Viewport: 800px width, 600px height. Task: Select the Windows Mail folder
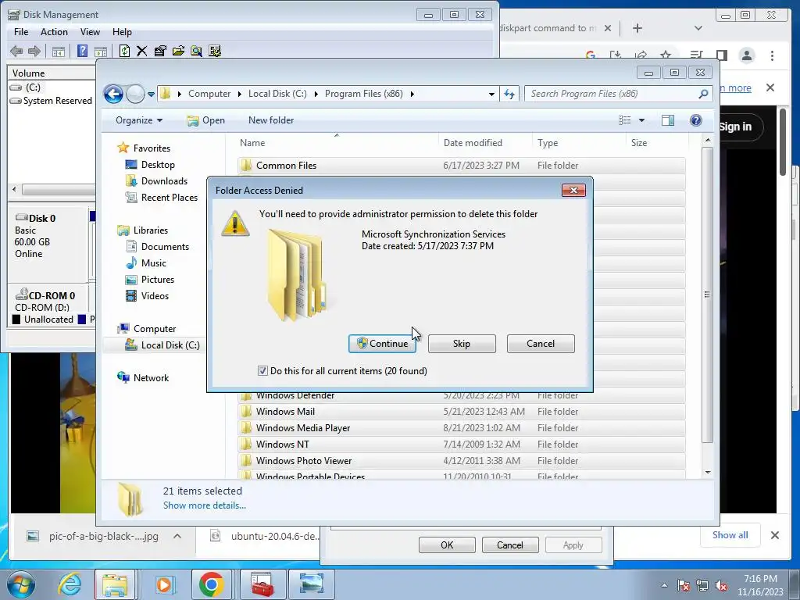461,412
